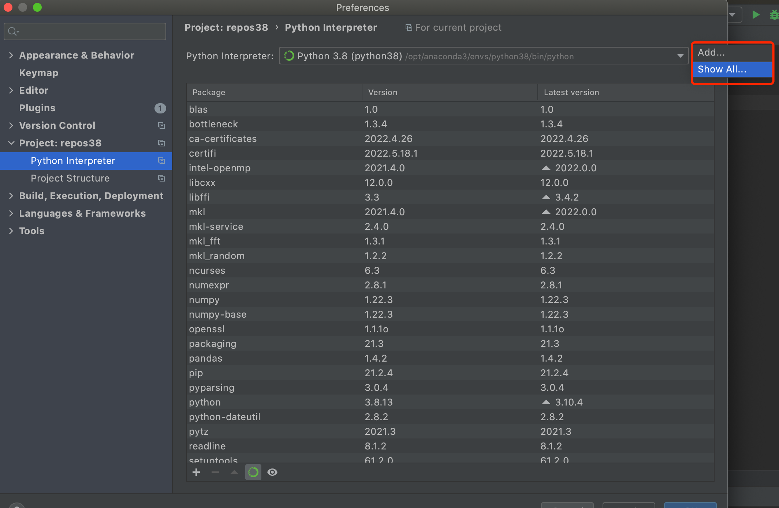This screenshot has width=779, height=508.
Task: Click the search magnifier in the settings sidebar
Action: click(12, 31)
